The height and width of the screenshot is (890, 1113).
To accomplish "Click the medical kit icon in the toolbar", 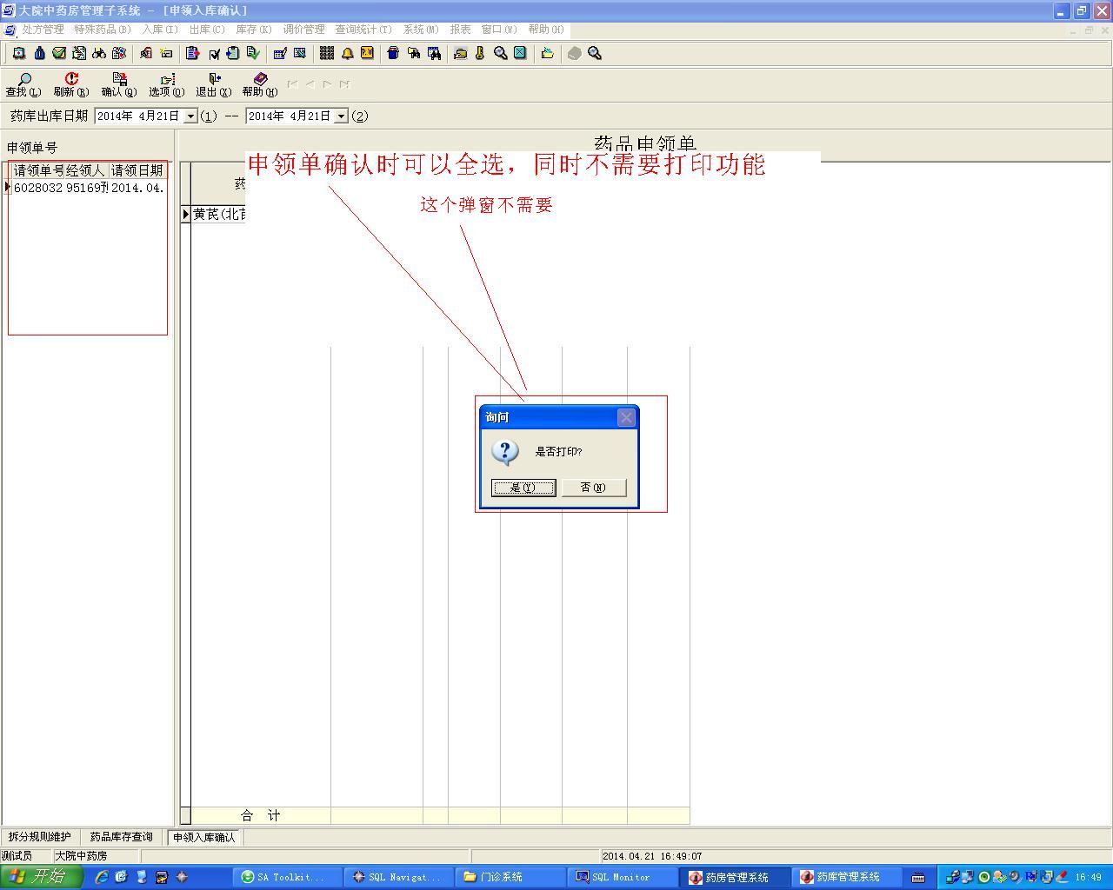I will (x=18, y=53).
